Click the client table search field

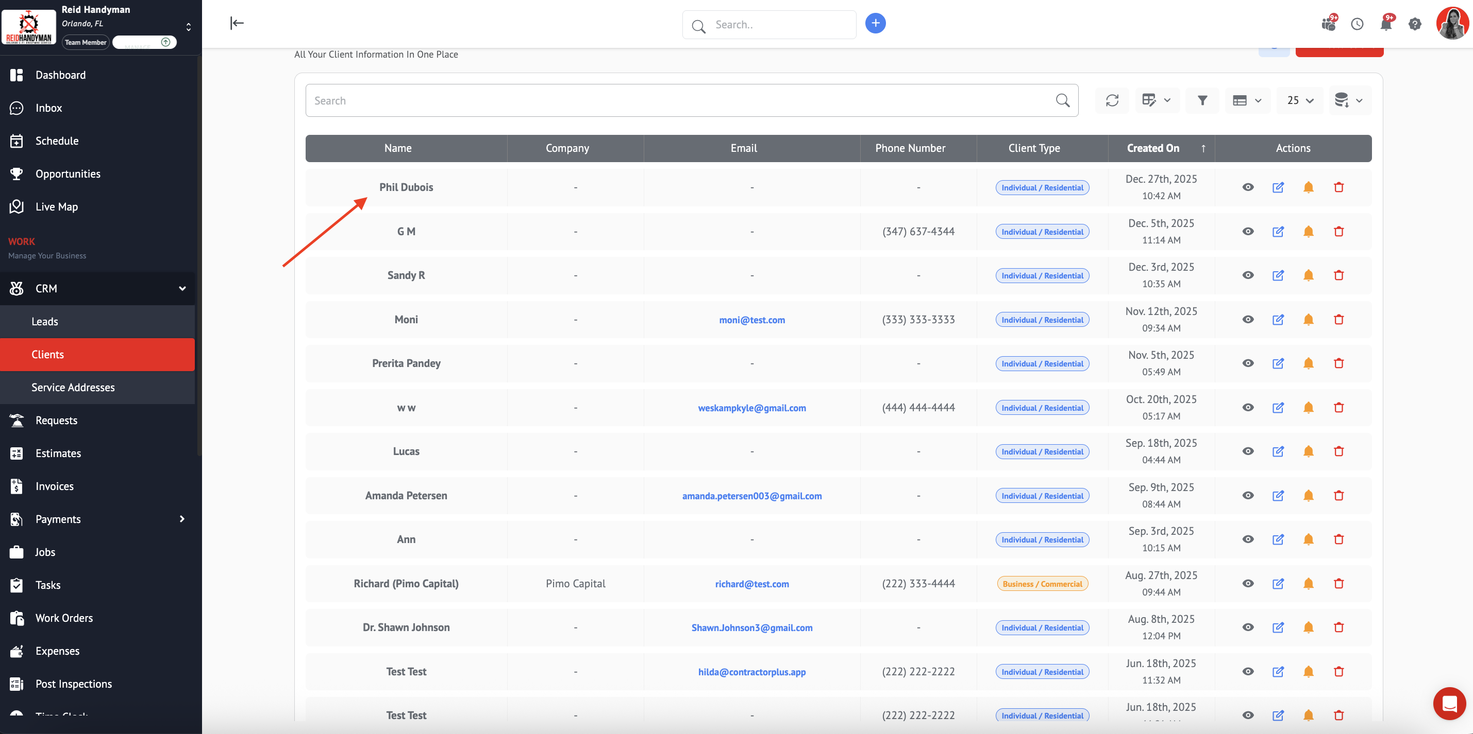point(680,100)
